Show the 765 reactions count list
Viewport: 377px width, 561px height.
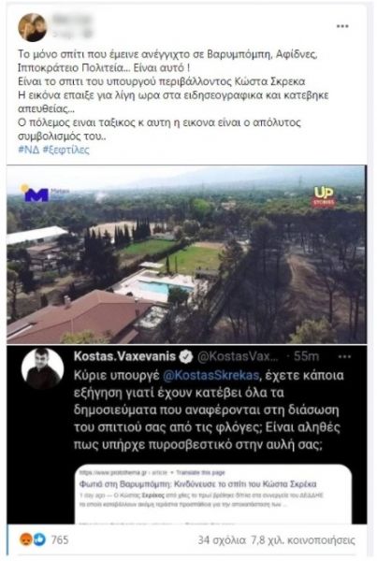(60, 539)
